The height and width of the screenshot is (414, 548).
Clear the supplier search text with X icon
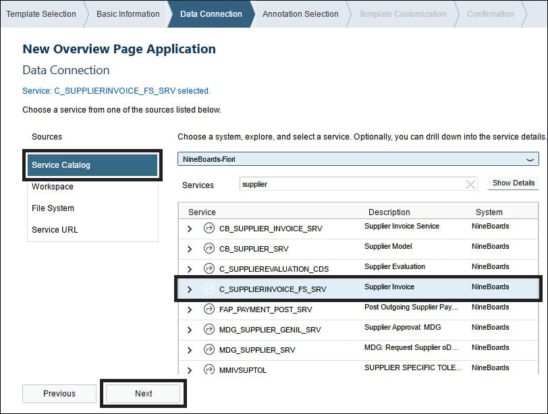[x=470, y=185]
